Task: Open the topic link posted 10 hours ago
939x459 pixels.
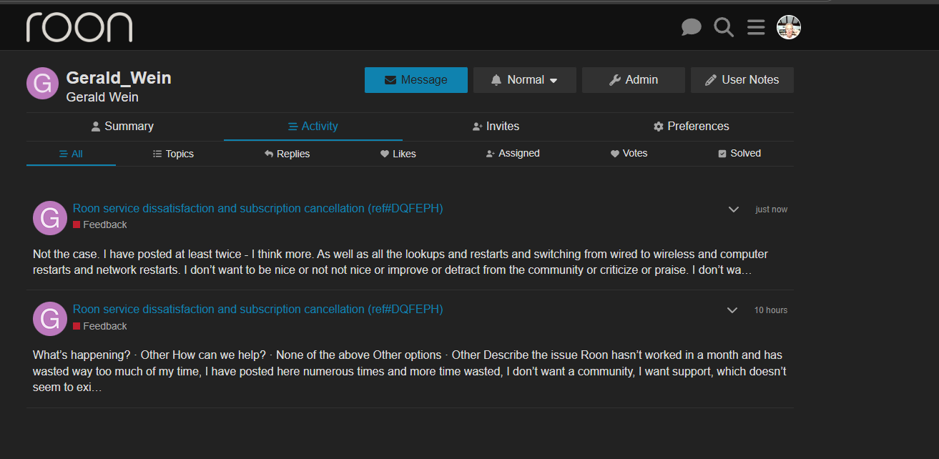Action: 258,310
